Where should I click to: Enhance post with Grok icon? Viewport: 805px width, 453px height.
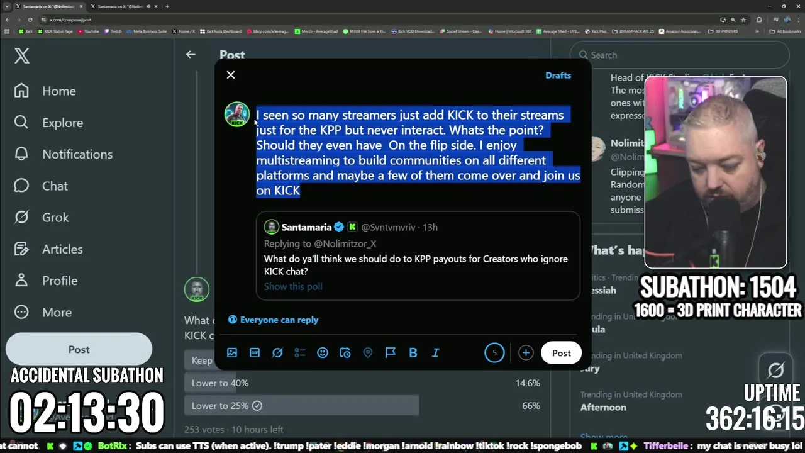[277, 353]
